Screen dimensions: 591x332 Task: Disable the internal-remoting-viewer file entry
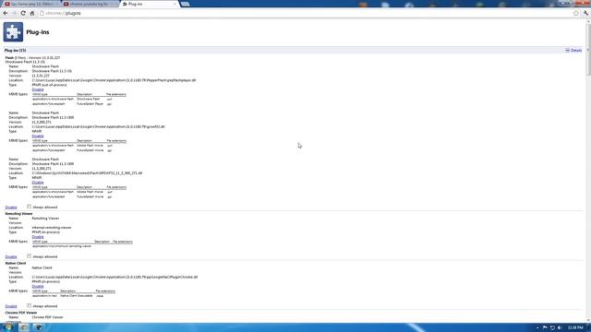[x=38, y=237]
